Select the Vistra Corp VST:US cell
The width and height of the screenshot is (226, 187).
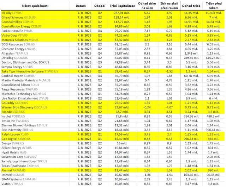[35, 35]
